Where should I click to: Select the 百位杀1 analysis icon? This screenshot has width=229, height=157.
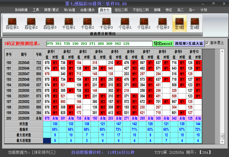tap(12, 23)
